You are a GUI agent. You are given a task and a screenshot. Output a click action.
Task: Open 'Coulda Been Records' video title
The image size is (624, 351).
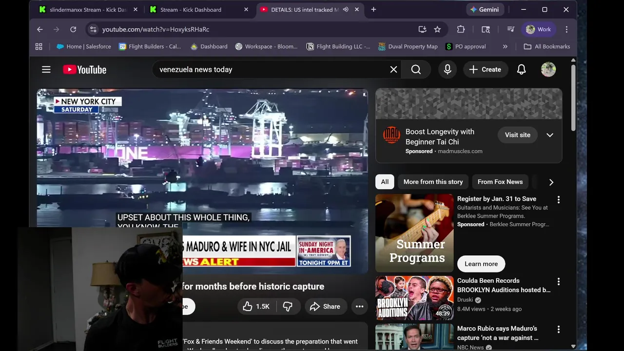coord(504,285)
